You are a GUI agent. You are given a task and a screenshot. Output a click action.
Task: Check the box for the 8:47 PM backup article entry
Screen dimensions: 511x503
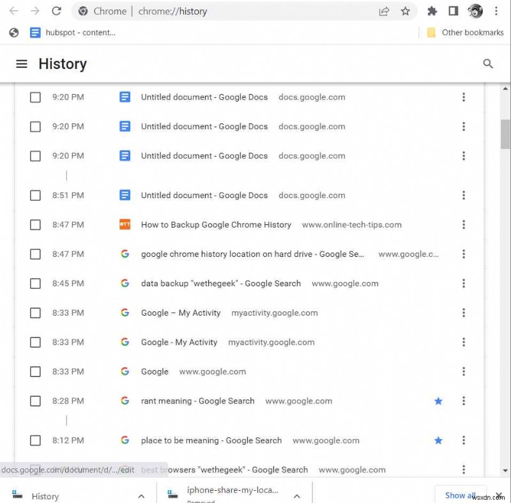pos(35,224)
